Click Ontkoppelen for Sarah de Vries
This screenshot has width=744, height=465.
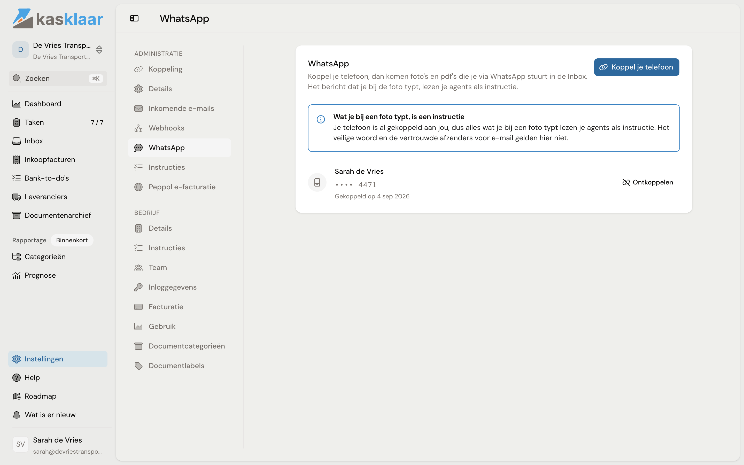[647, 182]
